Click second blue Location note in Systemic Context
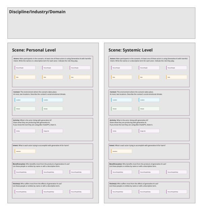Screen dimensions: 202x213 pyautogui.click(x=149, y=100)
